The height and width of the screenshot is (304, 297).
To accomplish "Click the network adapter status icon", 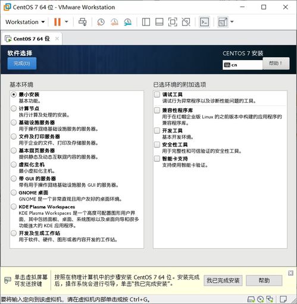I will [270, 299].
